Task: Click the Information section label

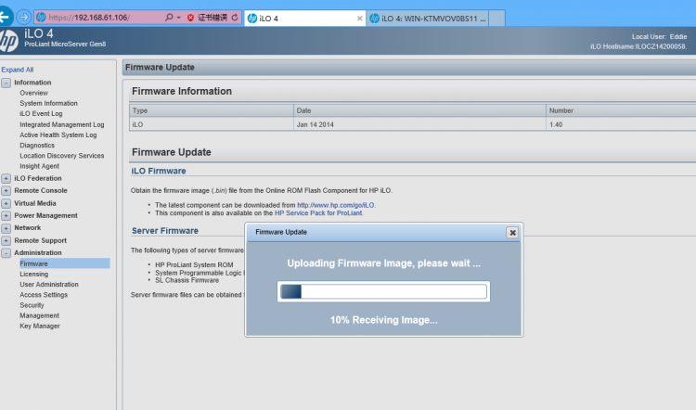Action: tap(32, 83)
